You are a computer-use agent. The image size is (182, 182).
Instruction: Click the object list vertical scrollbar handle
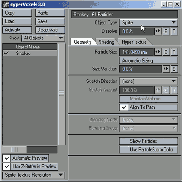62,95
